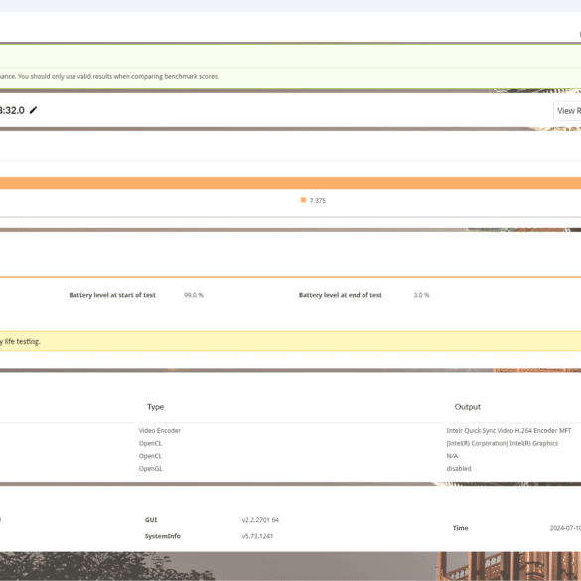
Task: Click the Time label
Action: [460, 528]
